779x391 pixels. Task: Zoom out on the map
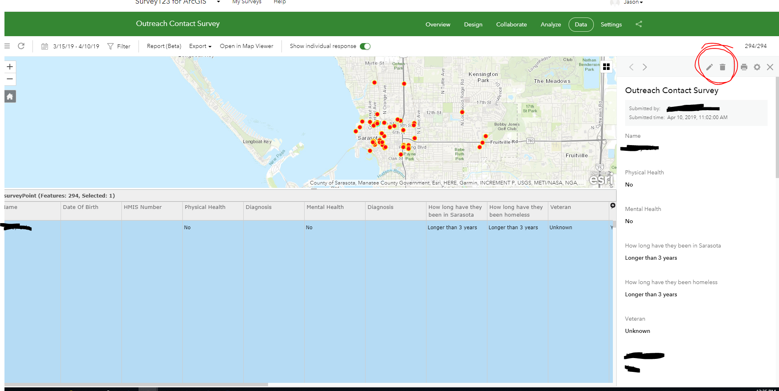tap(10, 79)
